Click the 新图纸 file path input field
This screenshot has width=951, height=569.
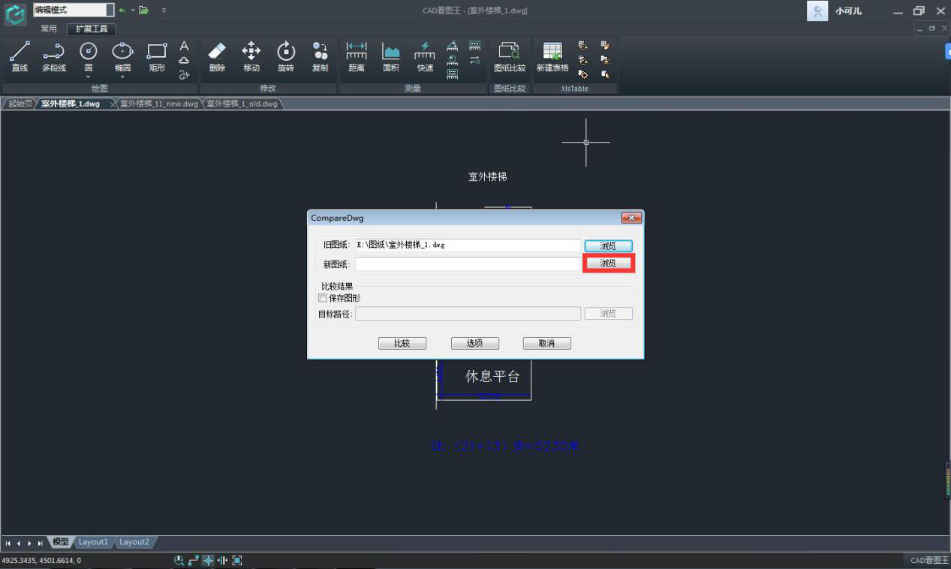click(468, 263)
